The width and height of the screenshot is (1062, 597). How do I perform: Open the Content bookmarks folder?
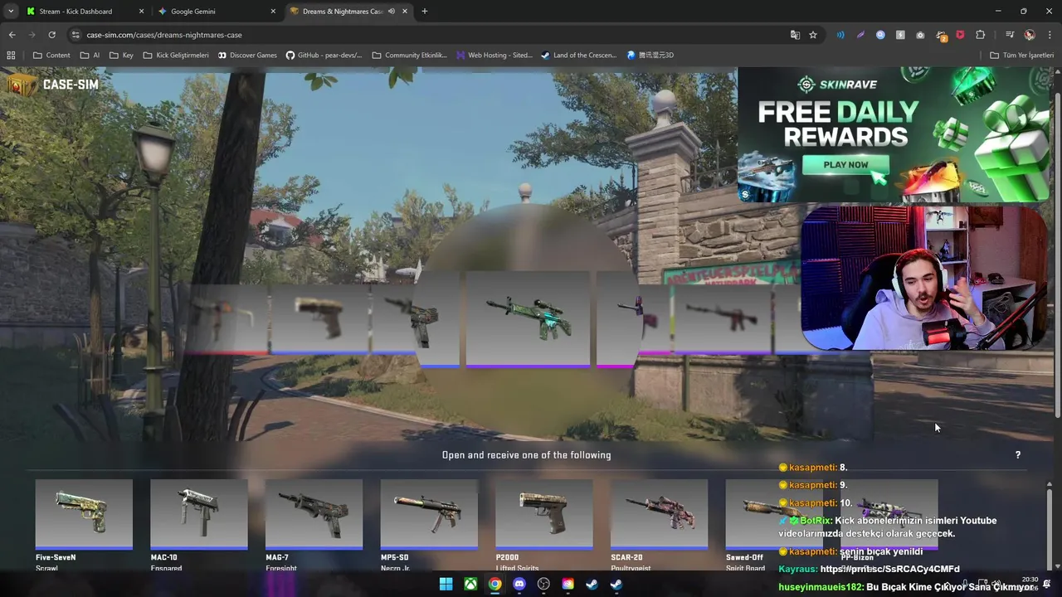click(x=51, y=56)
